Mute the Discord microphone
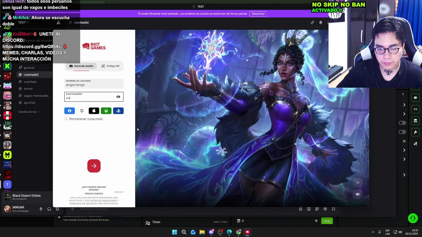Image resolution: width=422 pixels, height=237 pixels. (x=41, y=209)
